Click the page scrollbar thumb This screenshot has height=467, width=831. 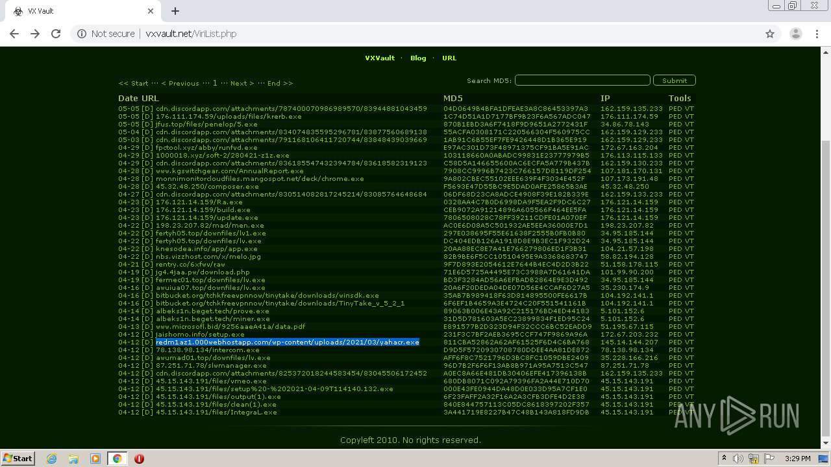click(x=825, y=288)
